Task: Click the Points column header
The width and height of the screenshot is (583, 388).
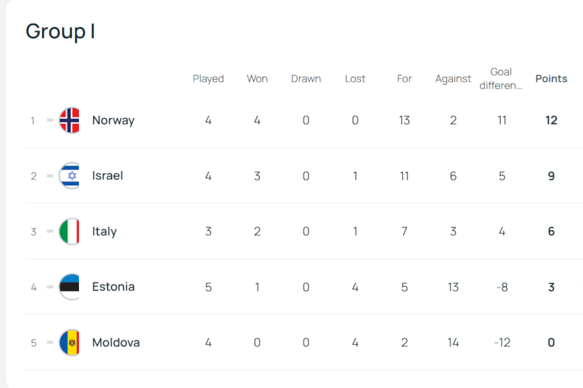Action: tap(551, 79)
